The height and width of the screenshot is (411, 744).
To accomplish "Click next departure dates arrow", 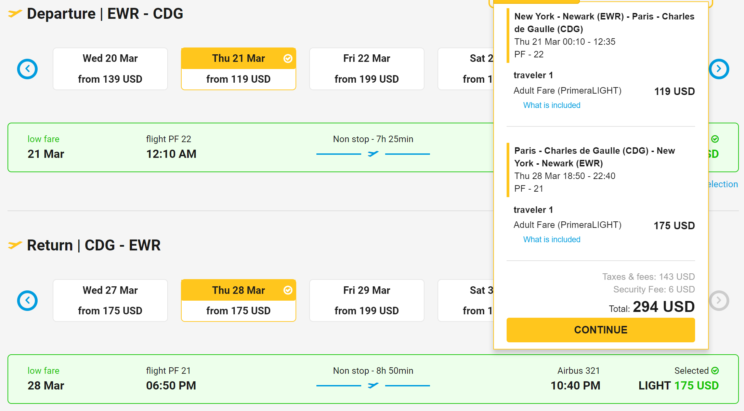I will (719, 69).
